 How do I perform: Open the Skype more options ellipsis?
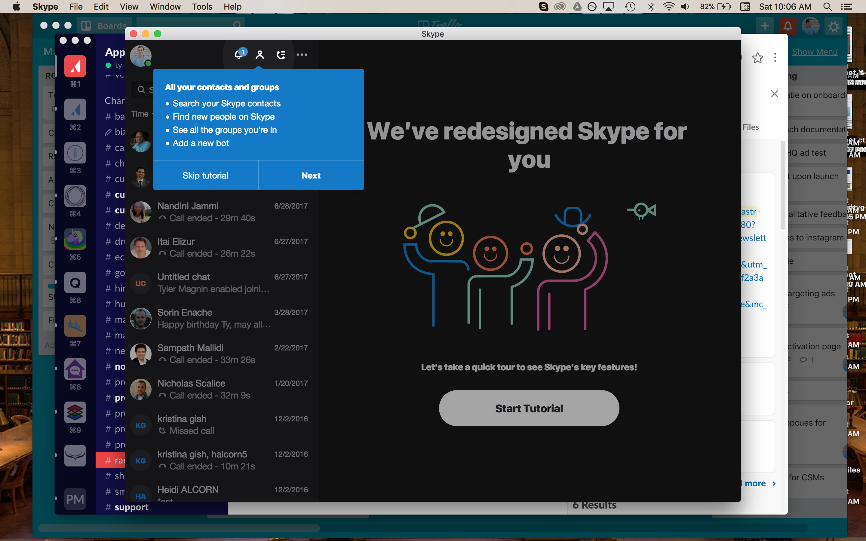[302, 55]
